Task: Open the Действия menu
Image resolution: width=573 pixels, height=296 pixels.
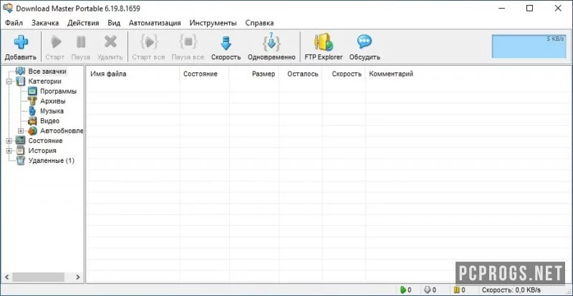Action: coord(83,23)
